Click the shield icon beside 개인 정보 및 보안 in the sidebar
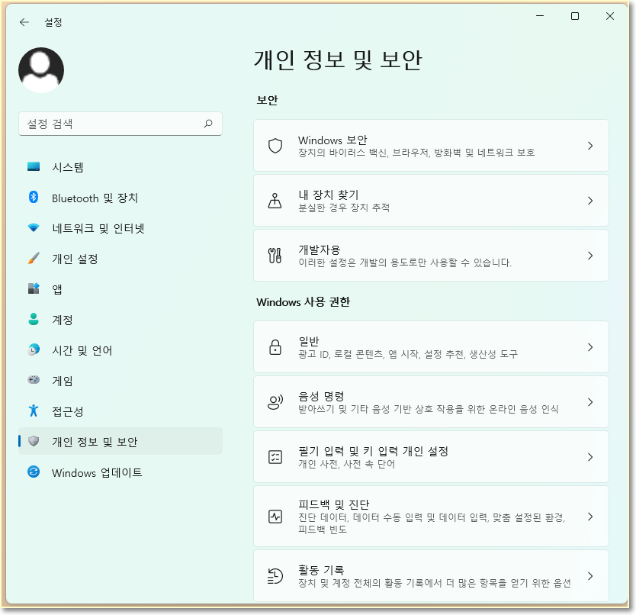This screenshot has height=615, width=636. point(34,441)
